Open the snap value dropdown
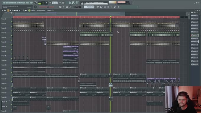 [78, 7]
